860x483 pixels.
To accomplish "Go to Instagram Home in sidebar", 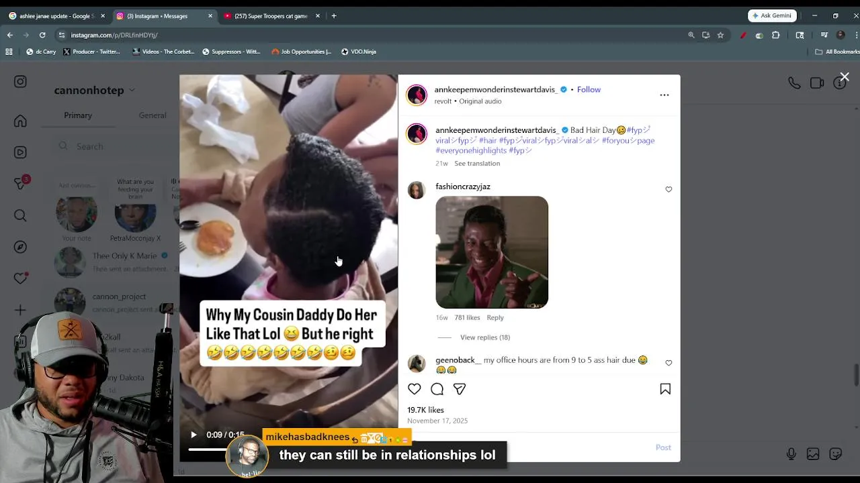I will pos(20,121).
